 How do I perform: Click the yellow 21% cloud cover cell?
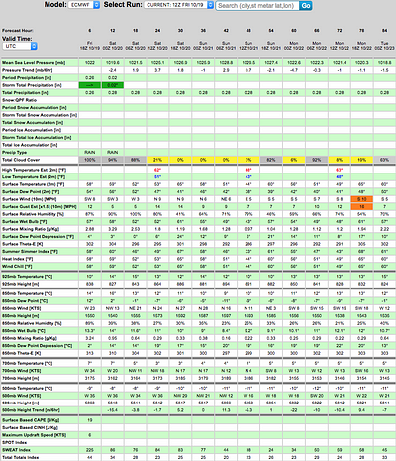click(157, 160)
